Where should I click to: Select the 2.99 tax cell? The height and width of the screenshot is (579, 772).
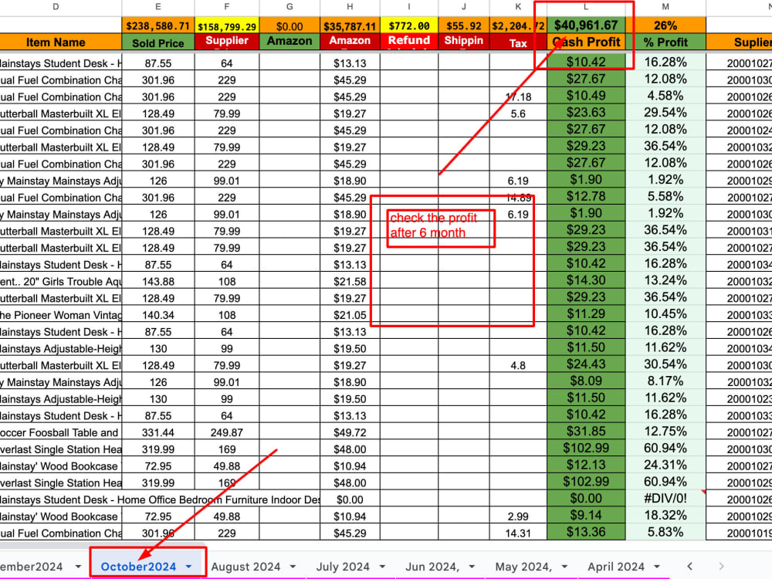pyautogui.click(x=518, y=516)
